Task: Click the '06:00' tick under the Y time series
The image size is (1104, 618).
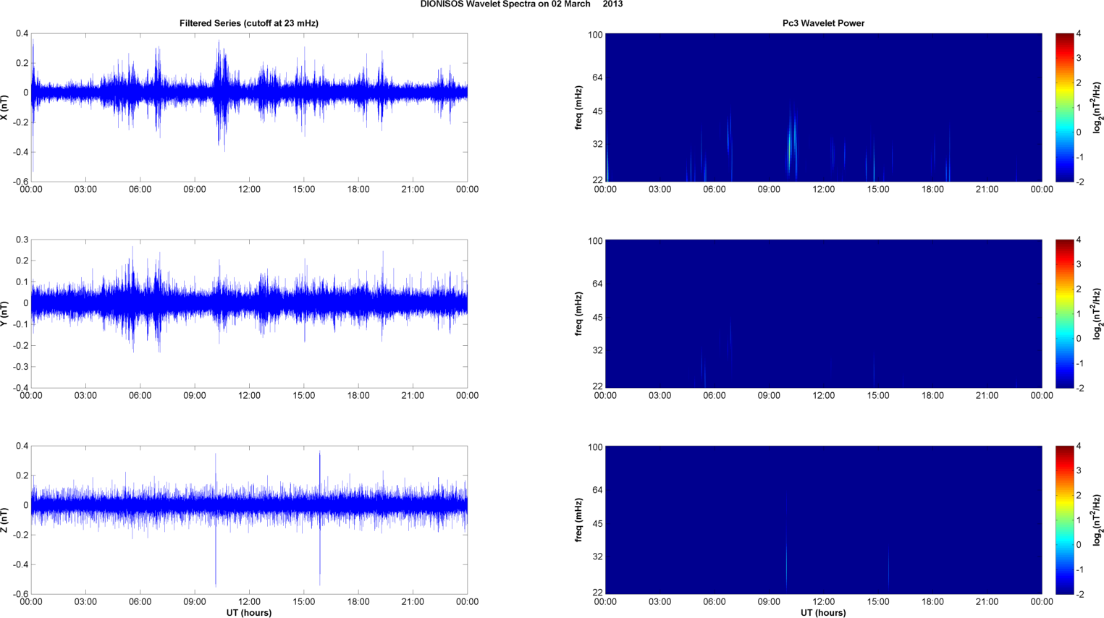Action: coord(140,396)
